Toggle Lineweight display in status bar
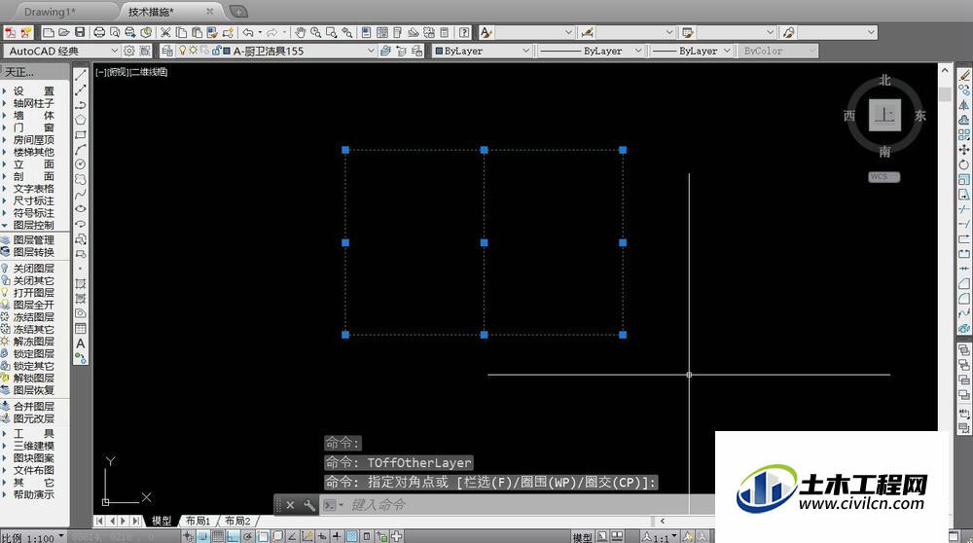 [x=337, y=537]
